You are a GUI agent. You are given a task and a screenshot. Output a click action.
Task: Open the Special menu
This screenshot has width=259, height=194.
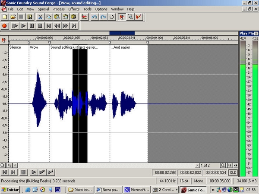(x=43, y=9)
